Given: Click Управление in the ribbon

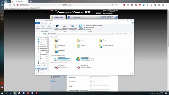Looking at the screenshot, I should tap(88, 29).
